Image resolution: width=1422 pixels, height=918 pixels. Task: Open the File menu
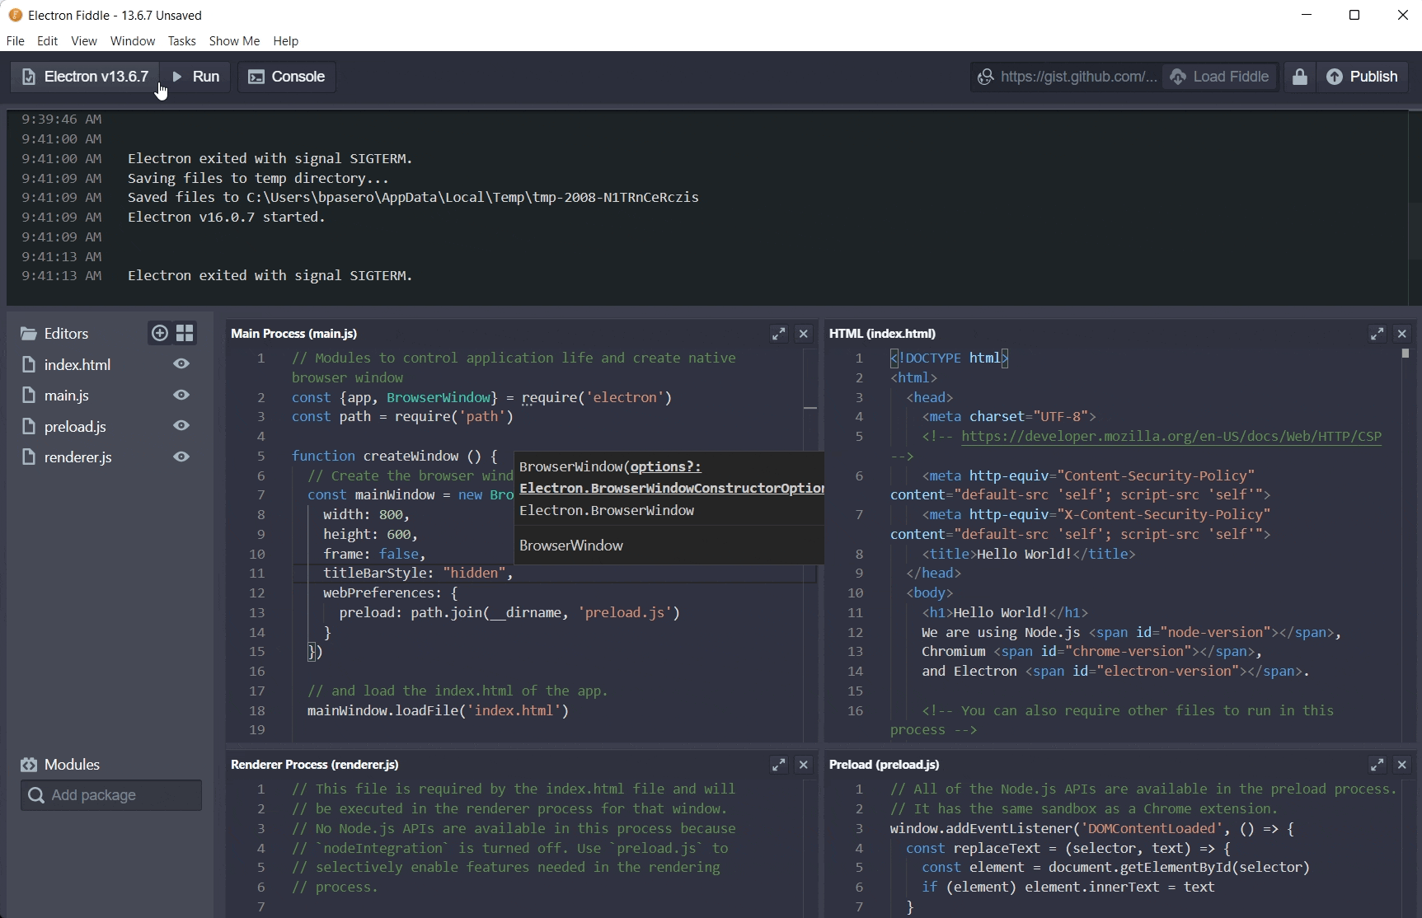click(x=15, y=41)
